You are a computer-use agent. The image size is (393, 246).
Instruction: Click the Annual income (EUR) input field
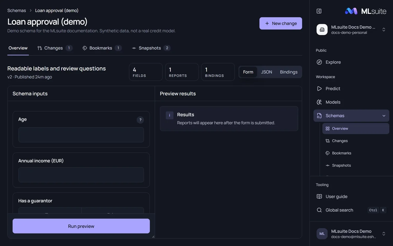point(81,175)
